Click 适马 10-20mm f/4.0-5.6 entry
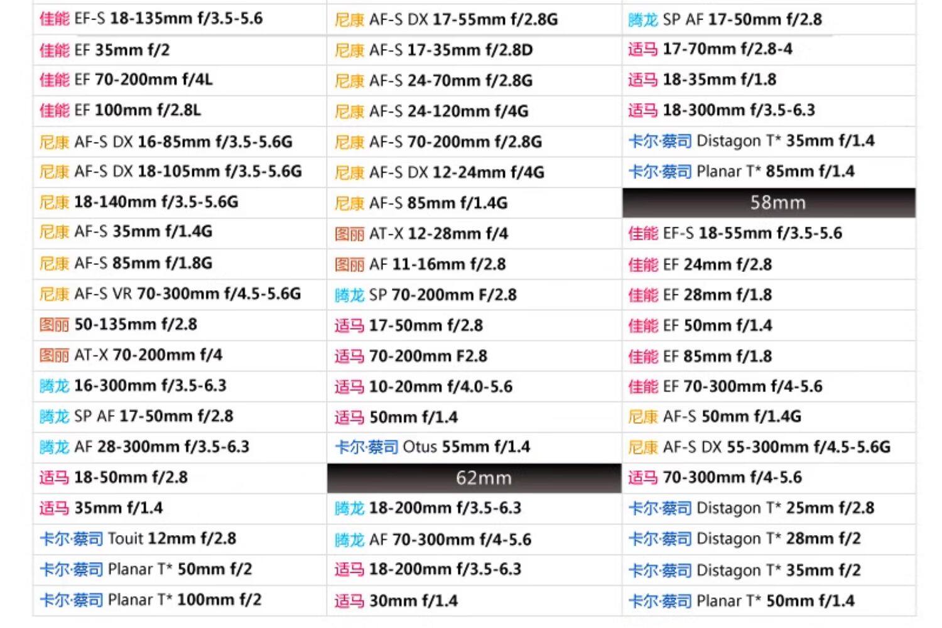Viewport: 942px width, 628px height. coord(474,386)
